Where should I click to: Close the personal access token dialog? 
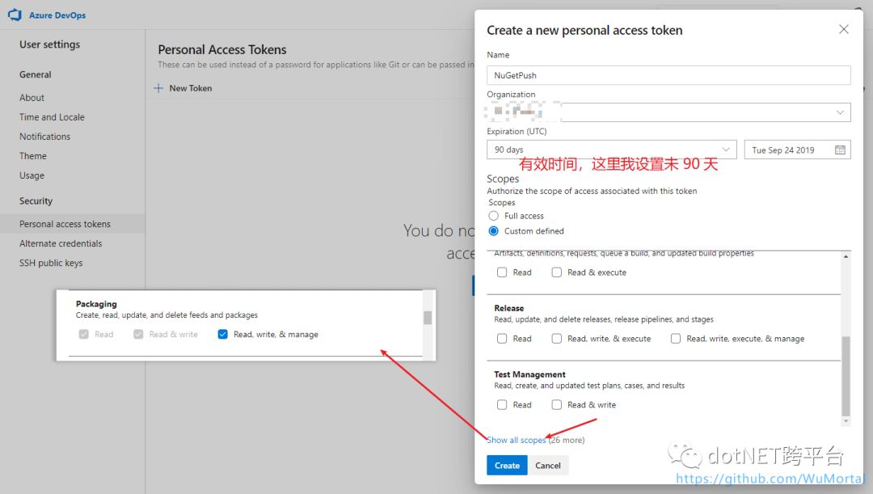(843, 30)
